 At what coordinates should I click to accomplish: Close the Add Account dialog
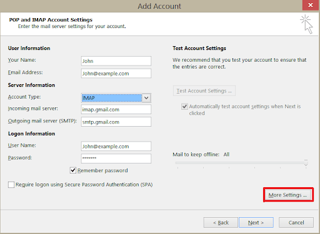(x=311, y=5)
